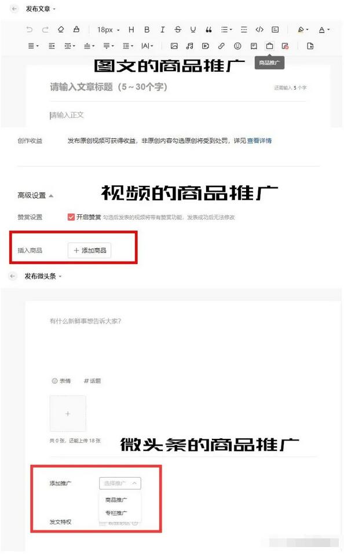Viewport: 344px width, 554px height.
Task: Open the 查看详情 link
Action: tap(259, 141)
